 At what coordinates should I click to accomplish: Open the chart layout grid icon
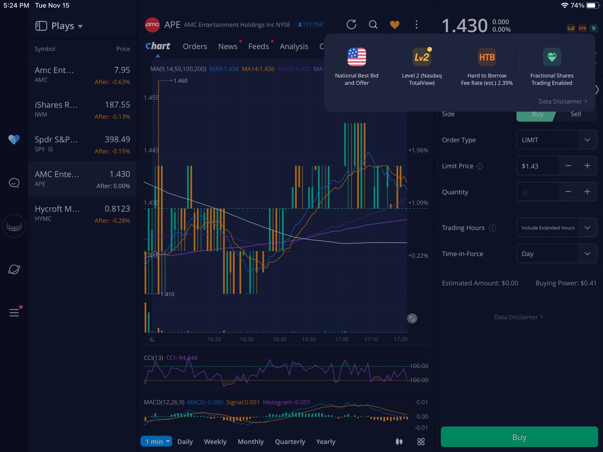(x=421, y=441)
